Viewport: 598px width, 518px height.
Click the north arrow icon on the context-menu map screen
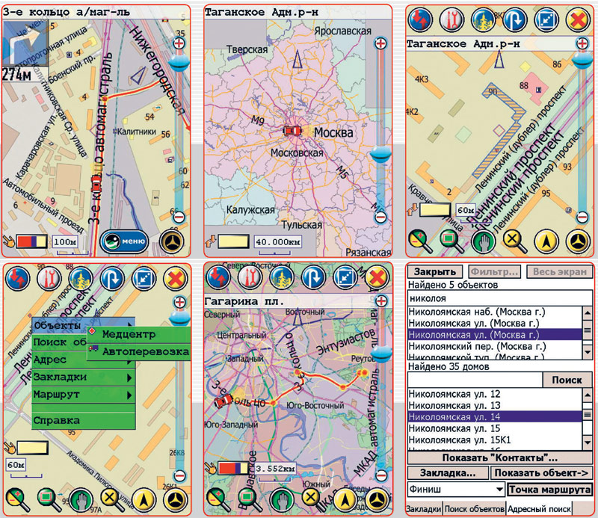(x=144, y=500)
